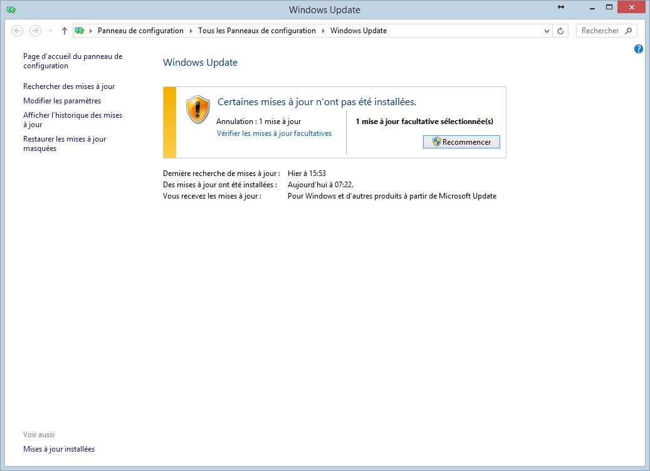Open help via the blue question mark
Screen dimensions: 650x471
638,49
